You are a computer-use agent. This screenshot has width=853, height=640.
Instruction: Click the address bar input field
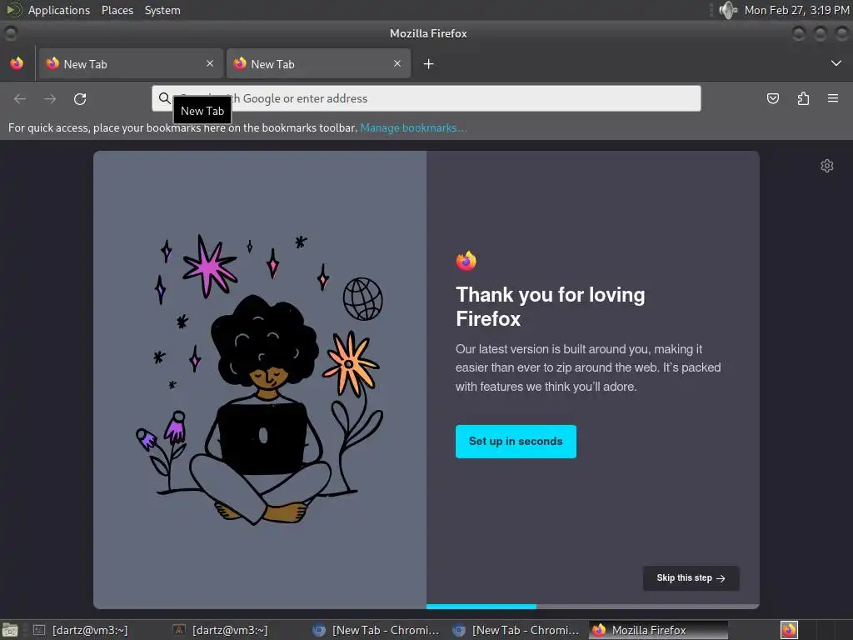point(426,98)
